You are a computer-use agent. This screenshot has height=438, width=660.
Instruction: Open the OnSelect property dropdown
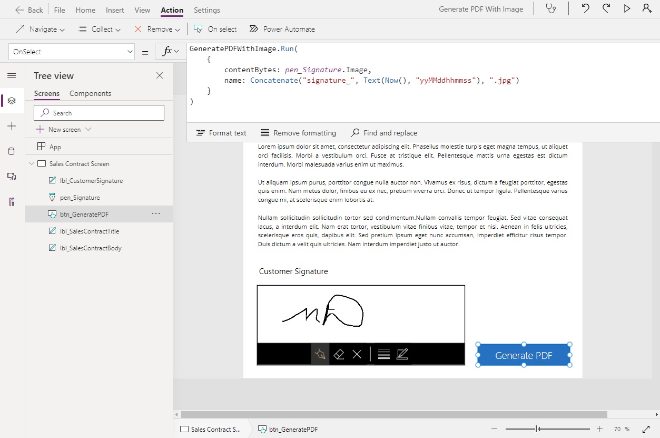(129, 51)
